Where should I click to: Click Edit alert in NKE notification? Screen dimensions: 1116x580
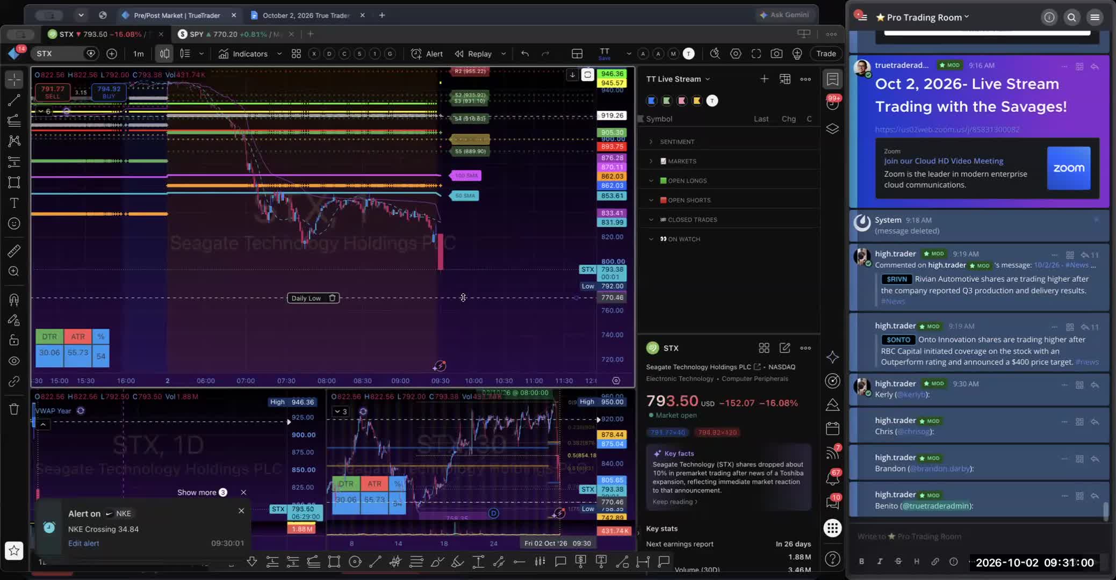tap(83, 543)
